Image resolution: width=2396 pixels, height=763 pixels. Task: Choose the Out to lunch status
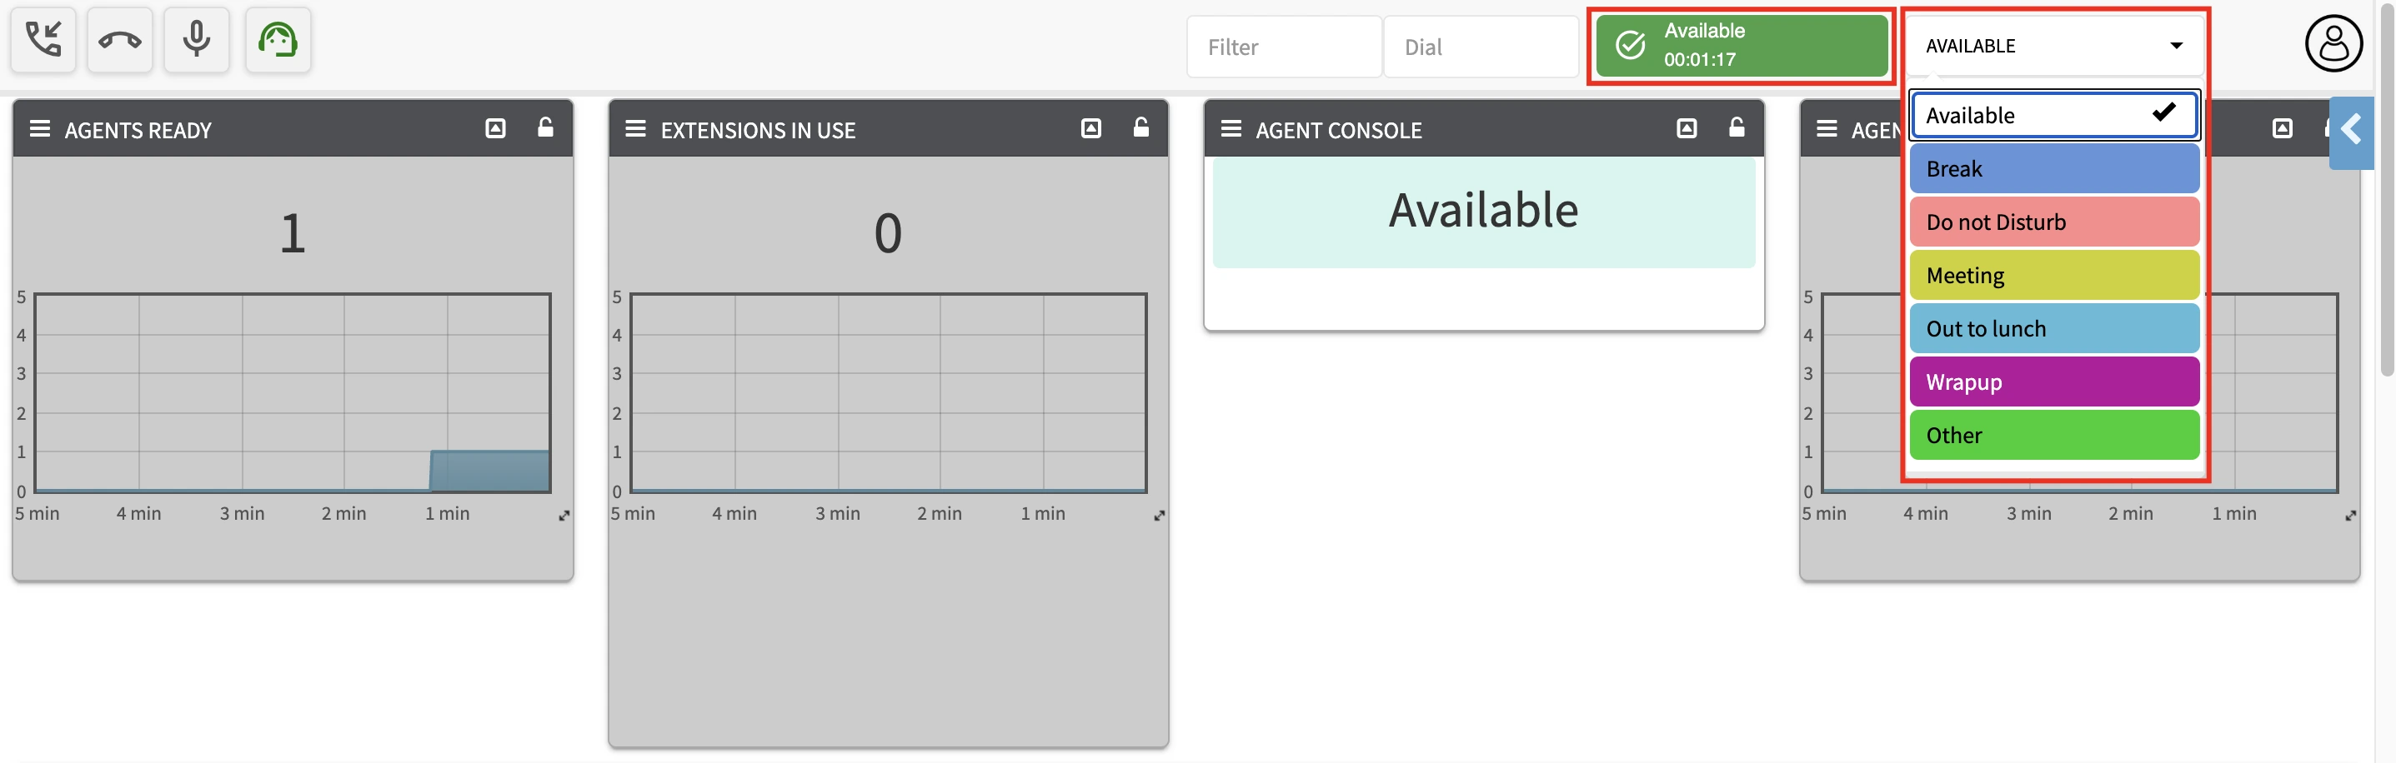2053,329
